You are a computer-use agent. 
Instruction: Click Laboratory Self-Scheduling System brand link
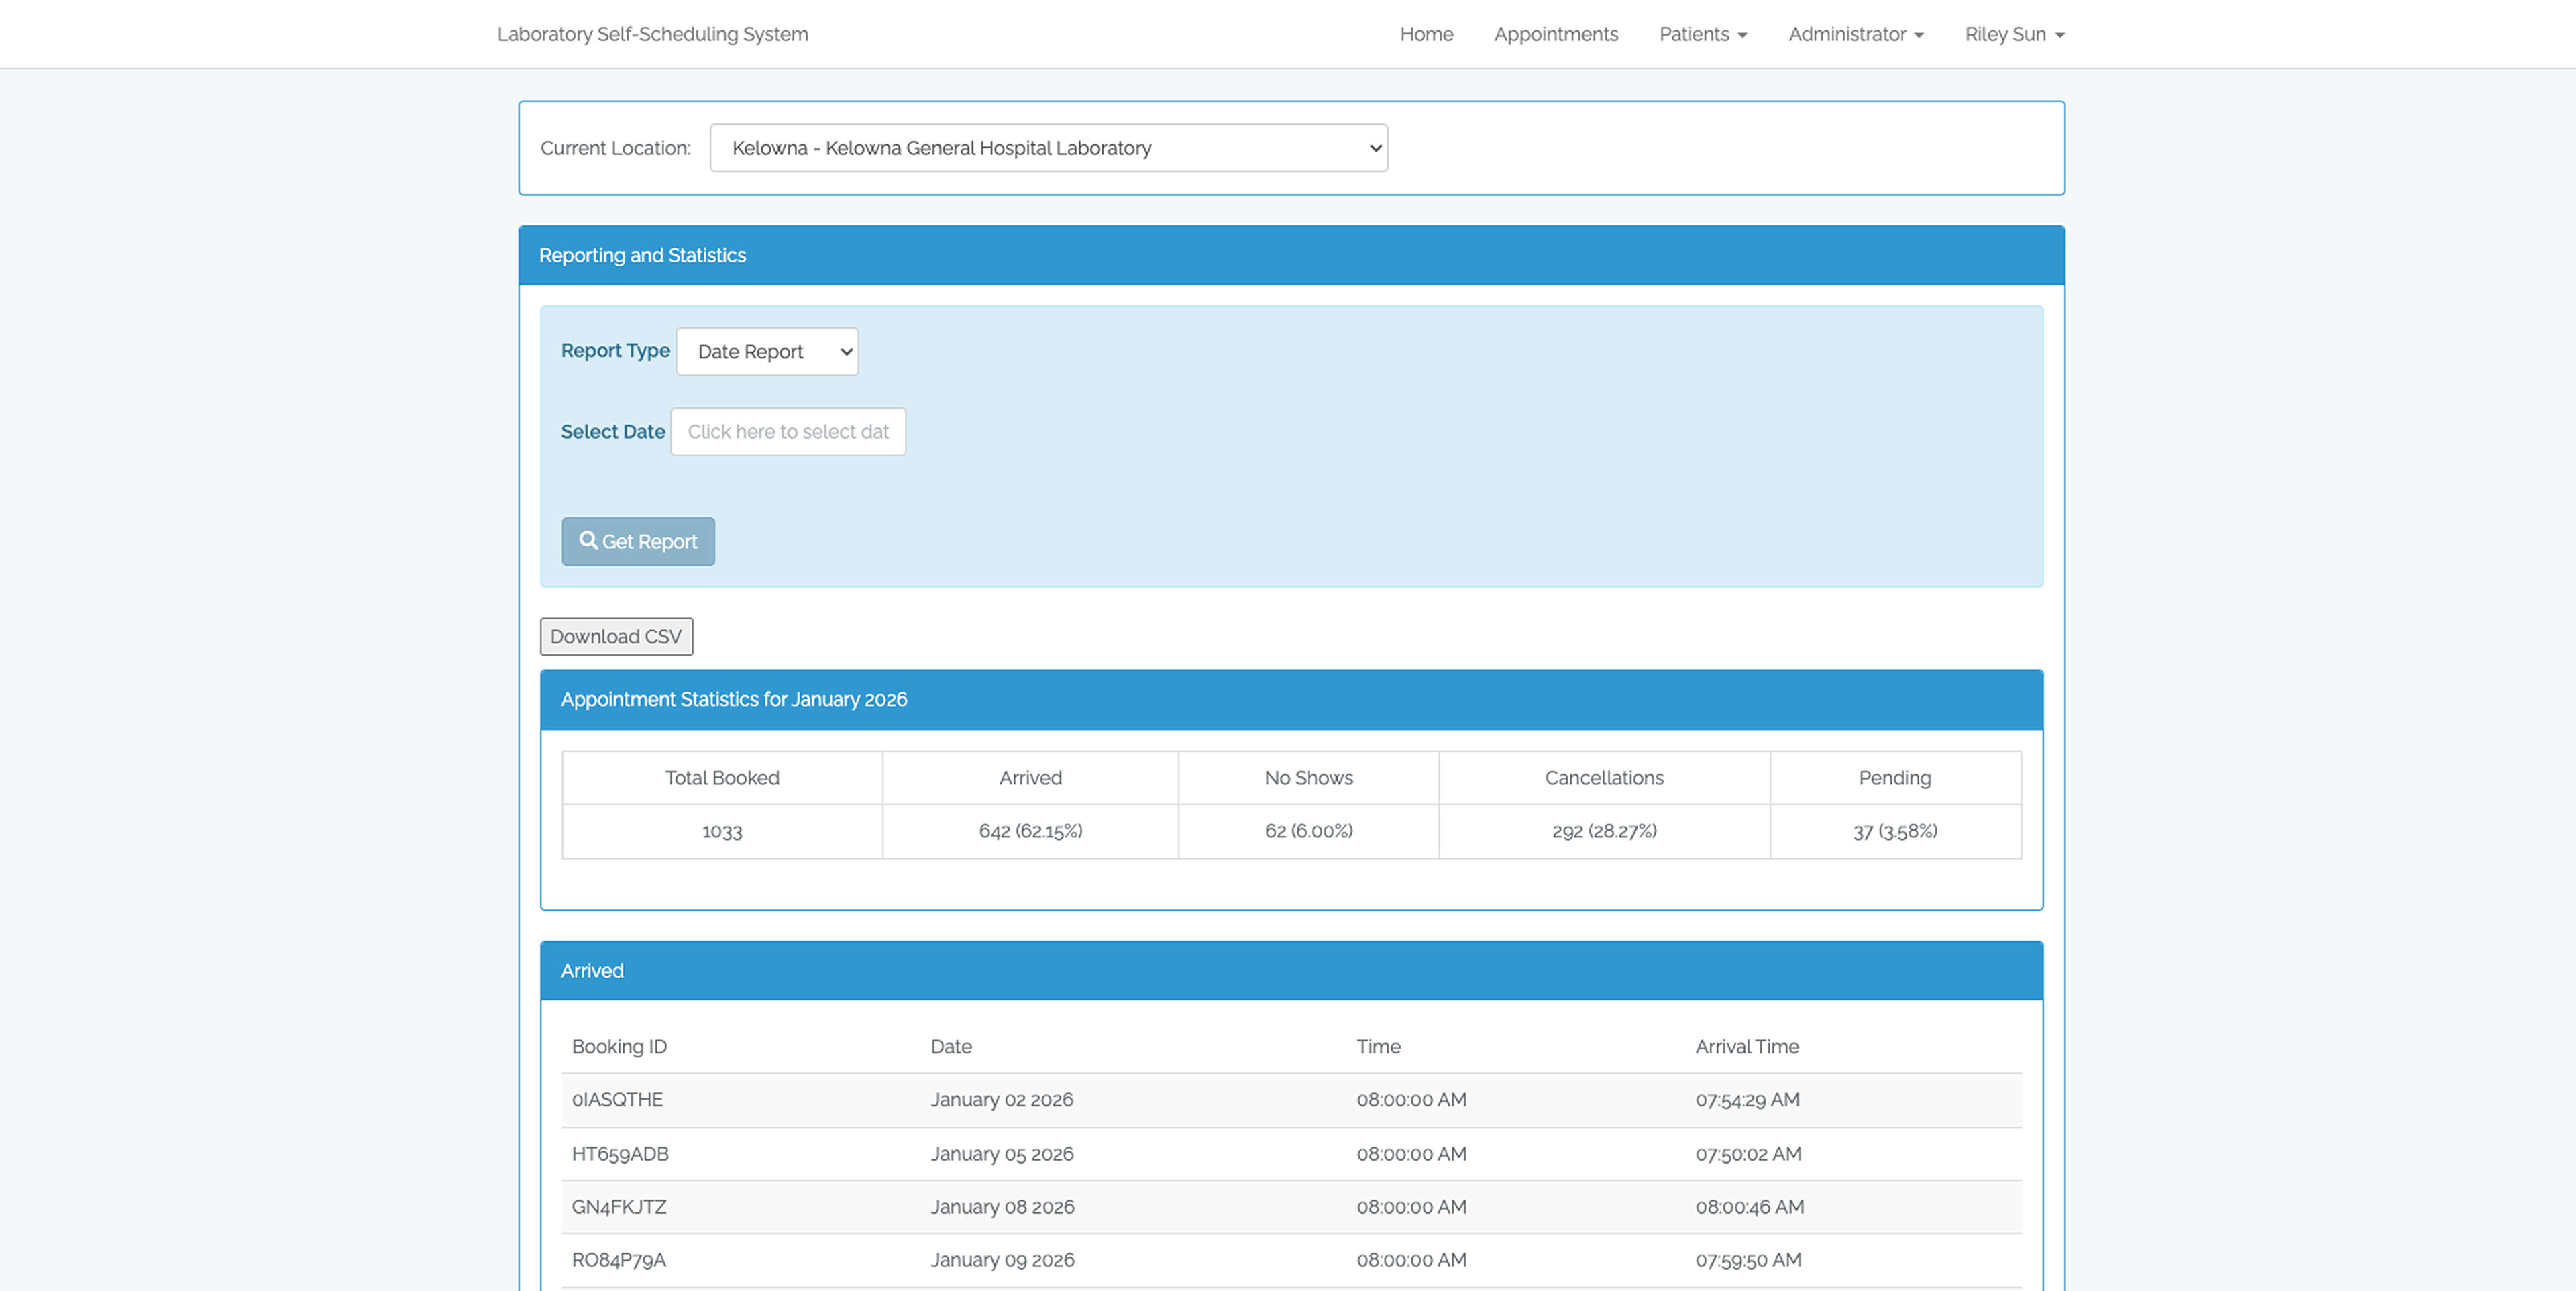coord(652,34)
